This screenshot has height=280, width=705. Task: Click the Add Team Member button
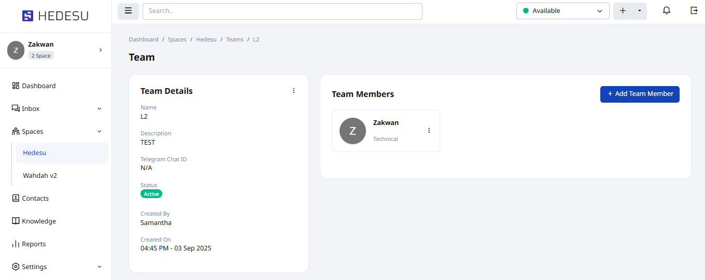pos(640,94)
